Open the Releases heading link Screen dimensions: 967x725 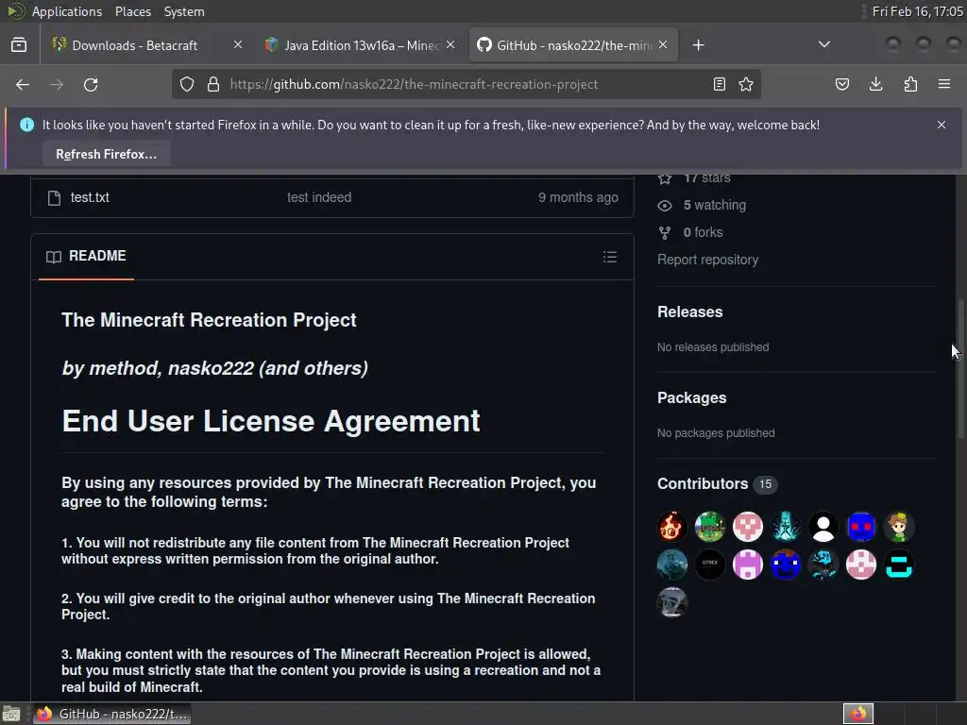coord(689,312)
